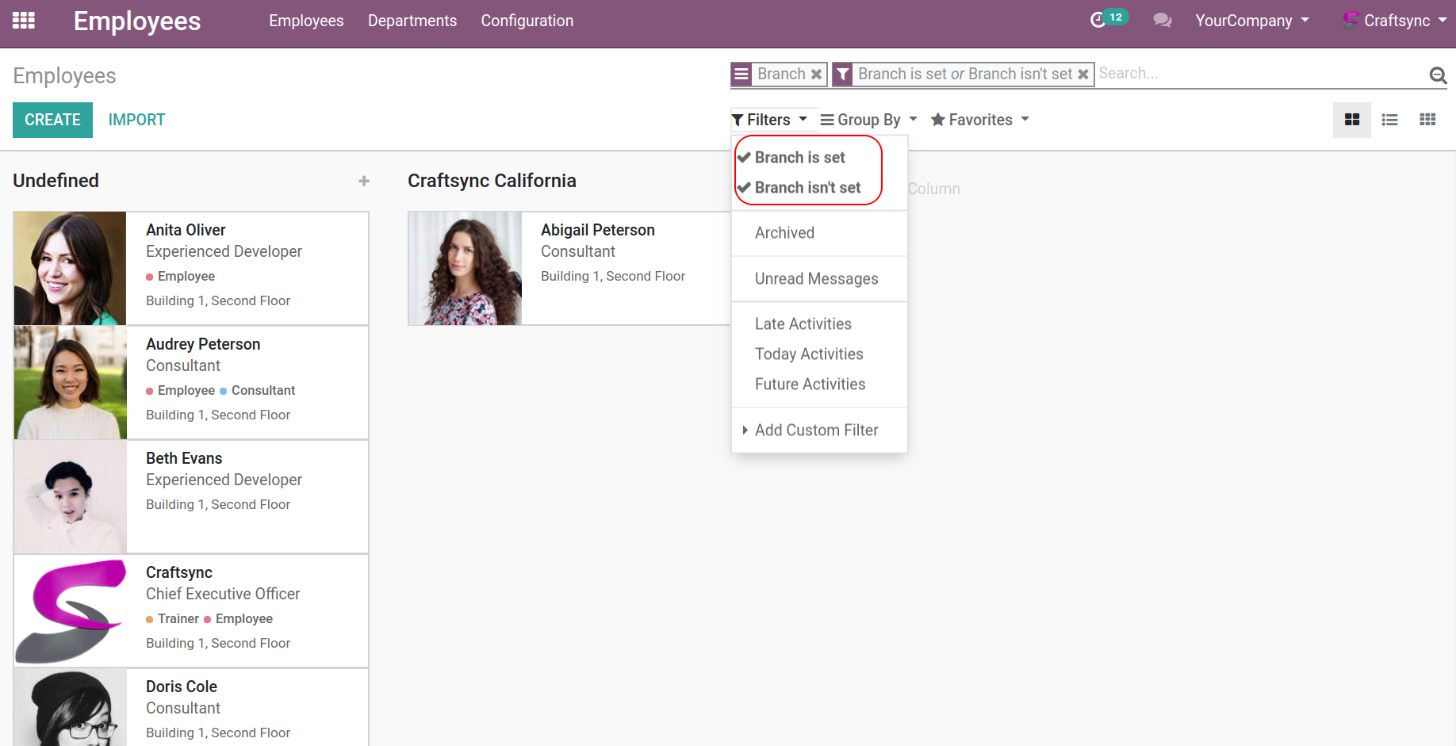The height and width of the screenshot is (746, 1456).
Task: Click the CREATE button
Action: [x=52, y=120]
